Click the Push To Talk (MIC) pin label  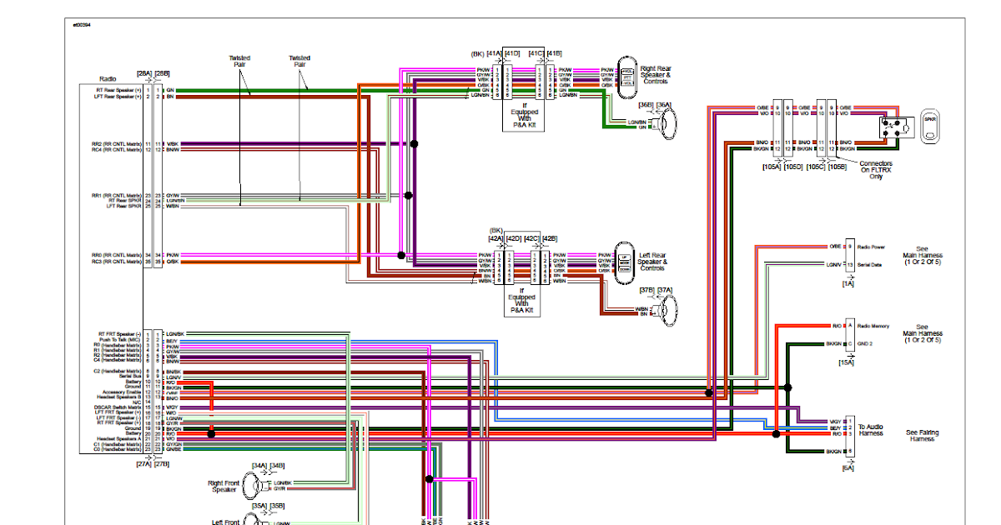tap(120, 340)
